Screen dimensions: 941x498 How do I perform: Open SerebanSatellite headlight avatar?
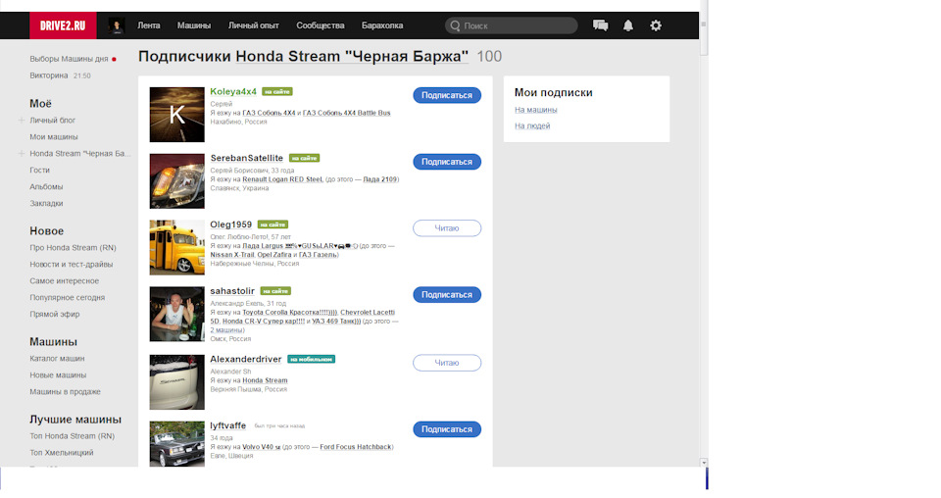(177, 181)
